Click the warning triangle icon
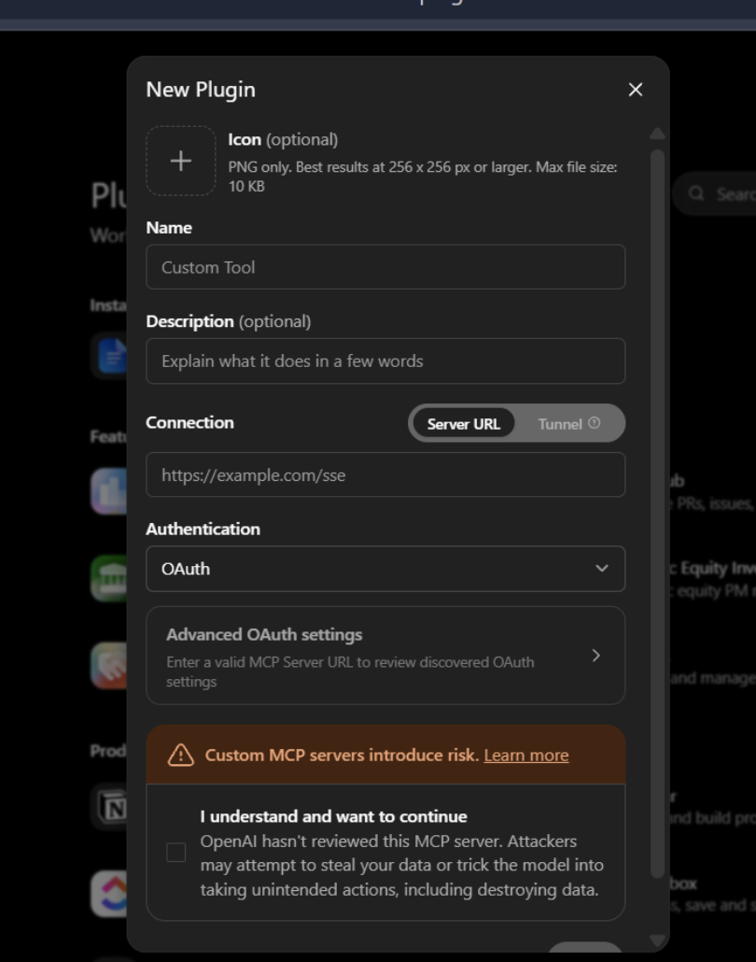756x962 pixels. click(181, 755)
